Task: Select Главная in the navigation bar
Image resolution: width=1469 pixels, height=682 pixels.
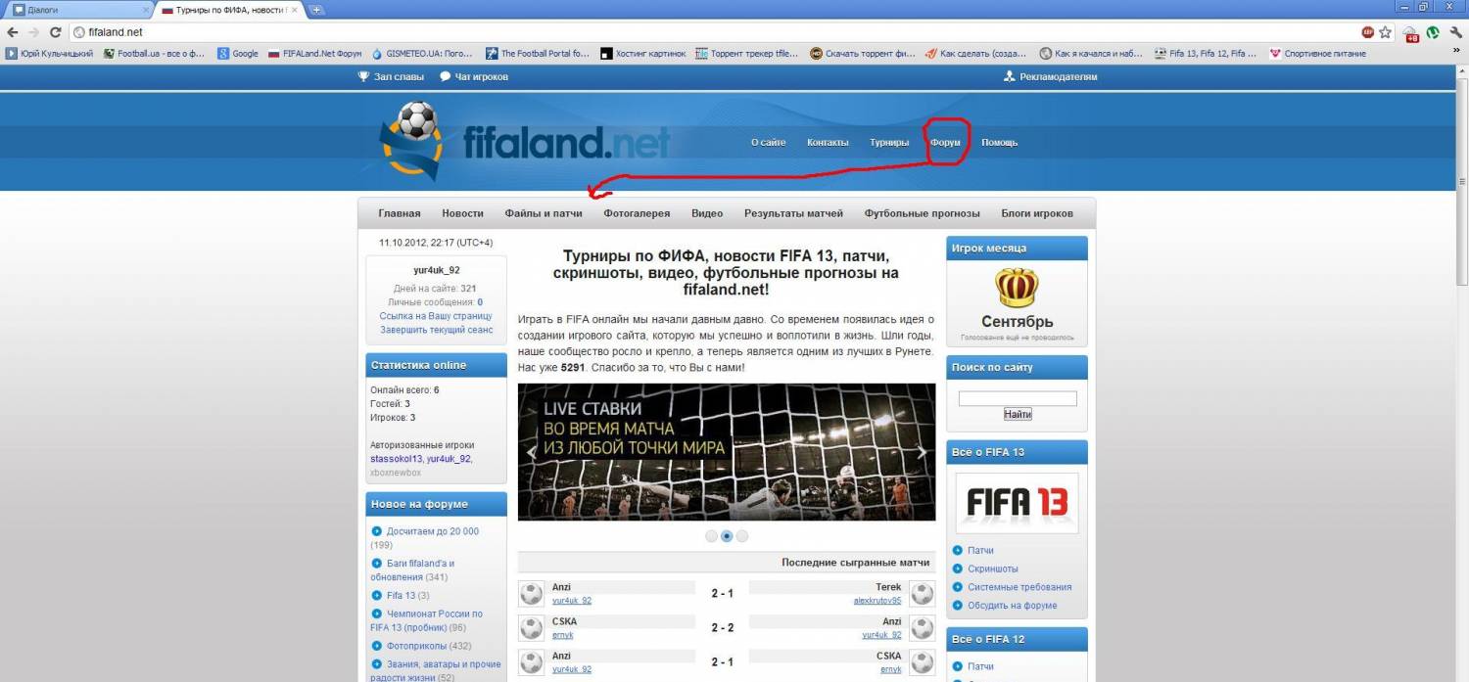Action: pos(400,213)
